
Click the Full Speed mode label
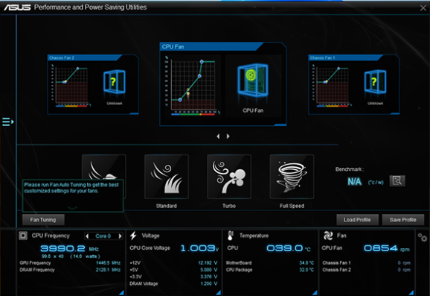pyautogui.click(x=292, y=206)
